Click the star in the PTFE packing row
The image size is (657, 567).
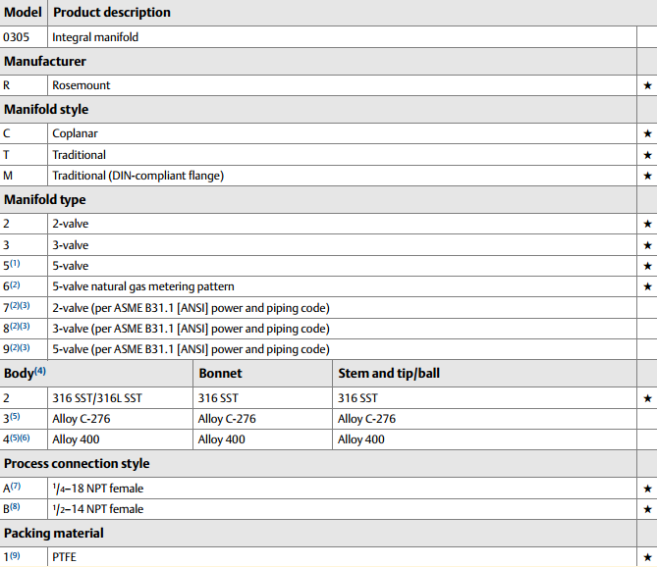click(x=647, y=557)
